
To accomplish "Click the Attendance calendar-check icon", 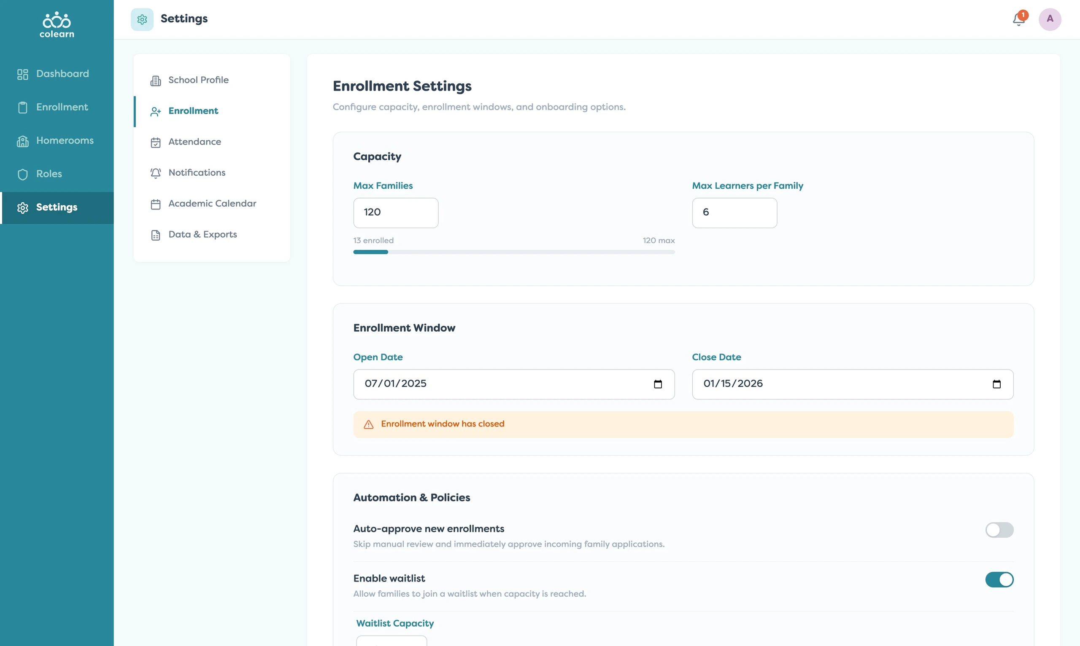I will pyautogui.click(x=156, y=142).
